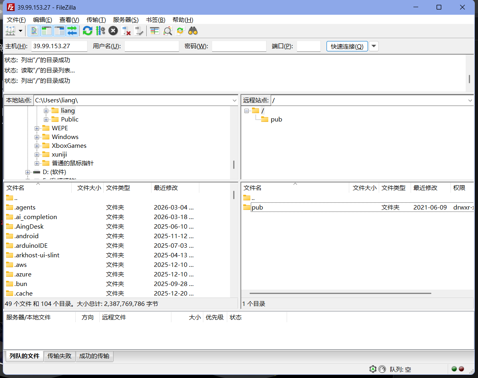Expand the WEPE folder node
Viewport: 478px width, 378px height.
pyautogui.click(x=37, y=128)
